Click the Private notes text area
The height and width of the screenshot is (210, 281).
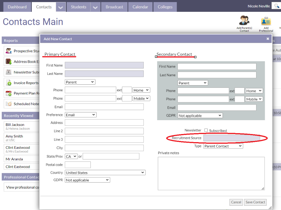pos(211,174)
